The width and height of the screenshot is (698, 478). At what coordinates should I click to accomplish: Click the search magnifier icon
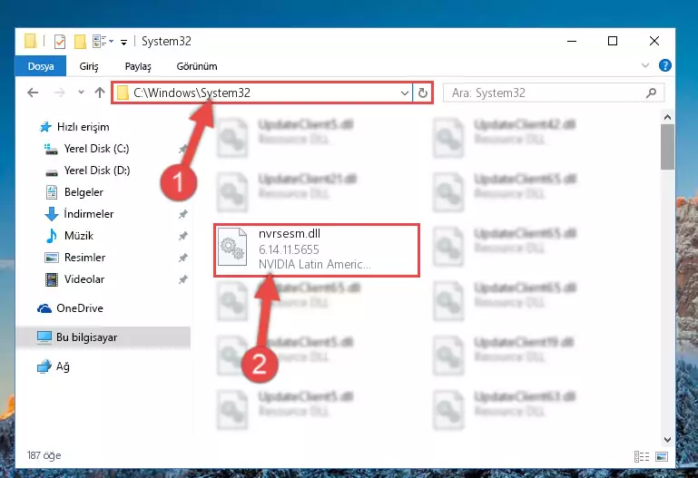651,93
